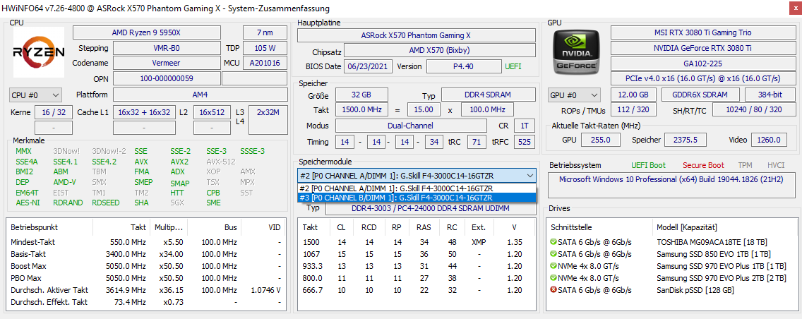Click the GA102-225 GPU chip field

pyautogui.click(x=702, y=64)
